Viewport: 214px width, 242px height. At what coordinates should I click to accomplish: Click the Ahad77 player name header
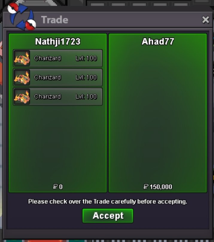[158, 42]
